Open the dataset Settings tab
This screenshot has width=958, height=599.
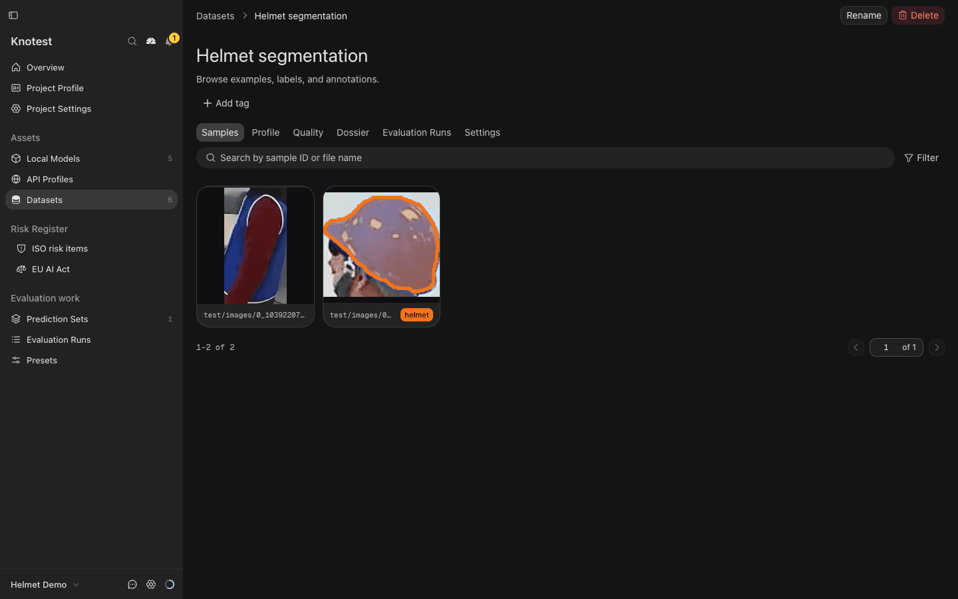click(482, 132)
